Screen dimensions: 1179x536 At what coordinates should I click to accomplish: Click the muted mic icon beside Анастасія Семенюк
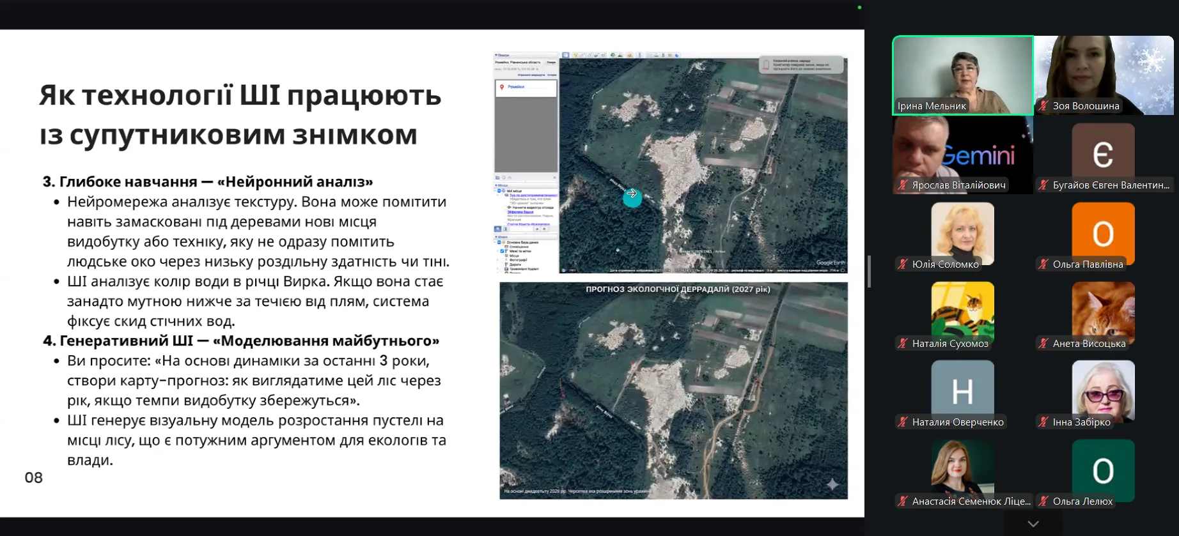pos(903,502)
